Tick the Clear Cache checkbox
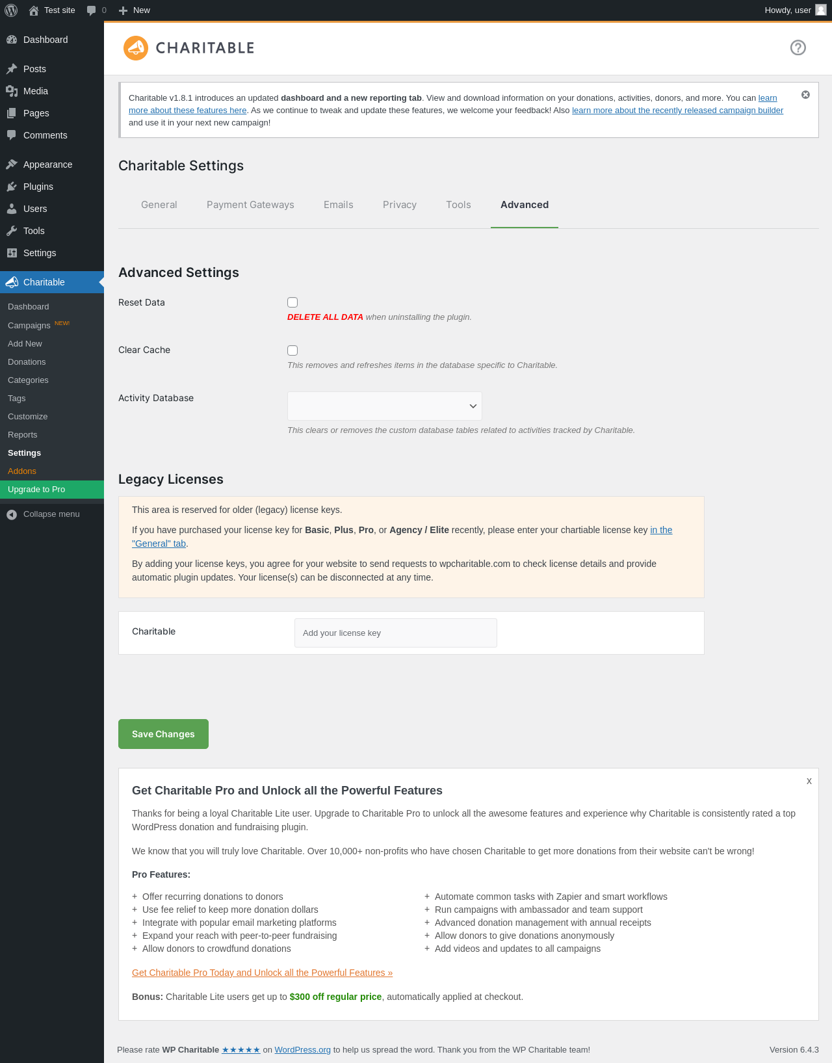This screenshot has width=832, height=1063. pyautogui.click(x=292, y=350)
